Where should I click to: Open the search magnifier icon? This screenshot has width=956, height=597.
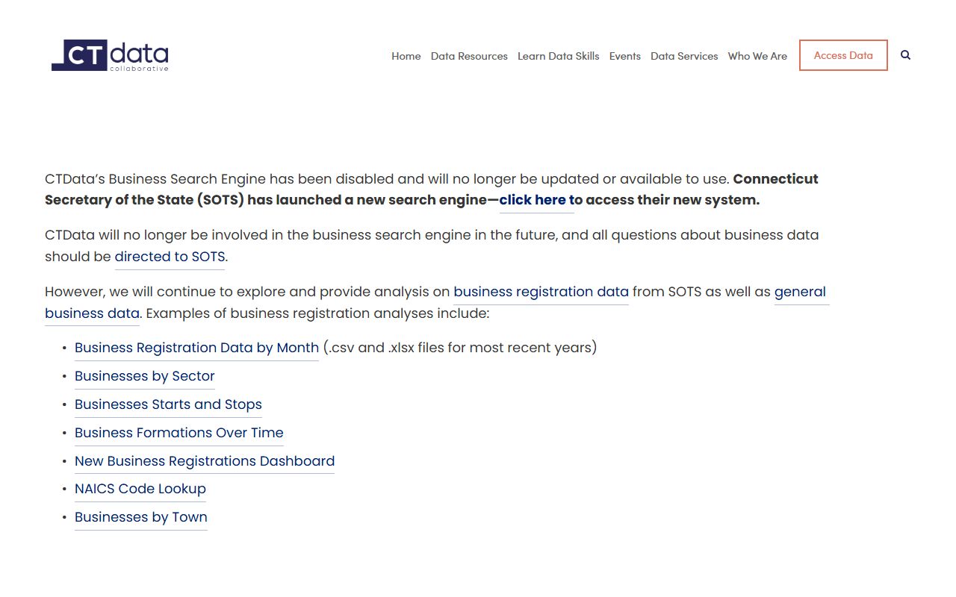tap(905, 55)
